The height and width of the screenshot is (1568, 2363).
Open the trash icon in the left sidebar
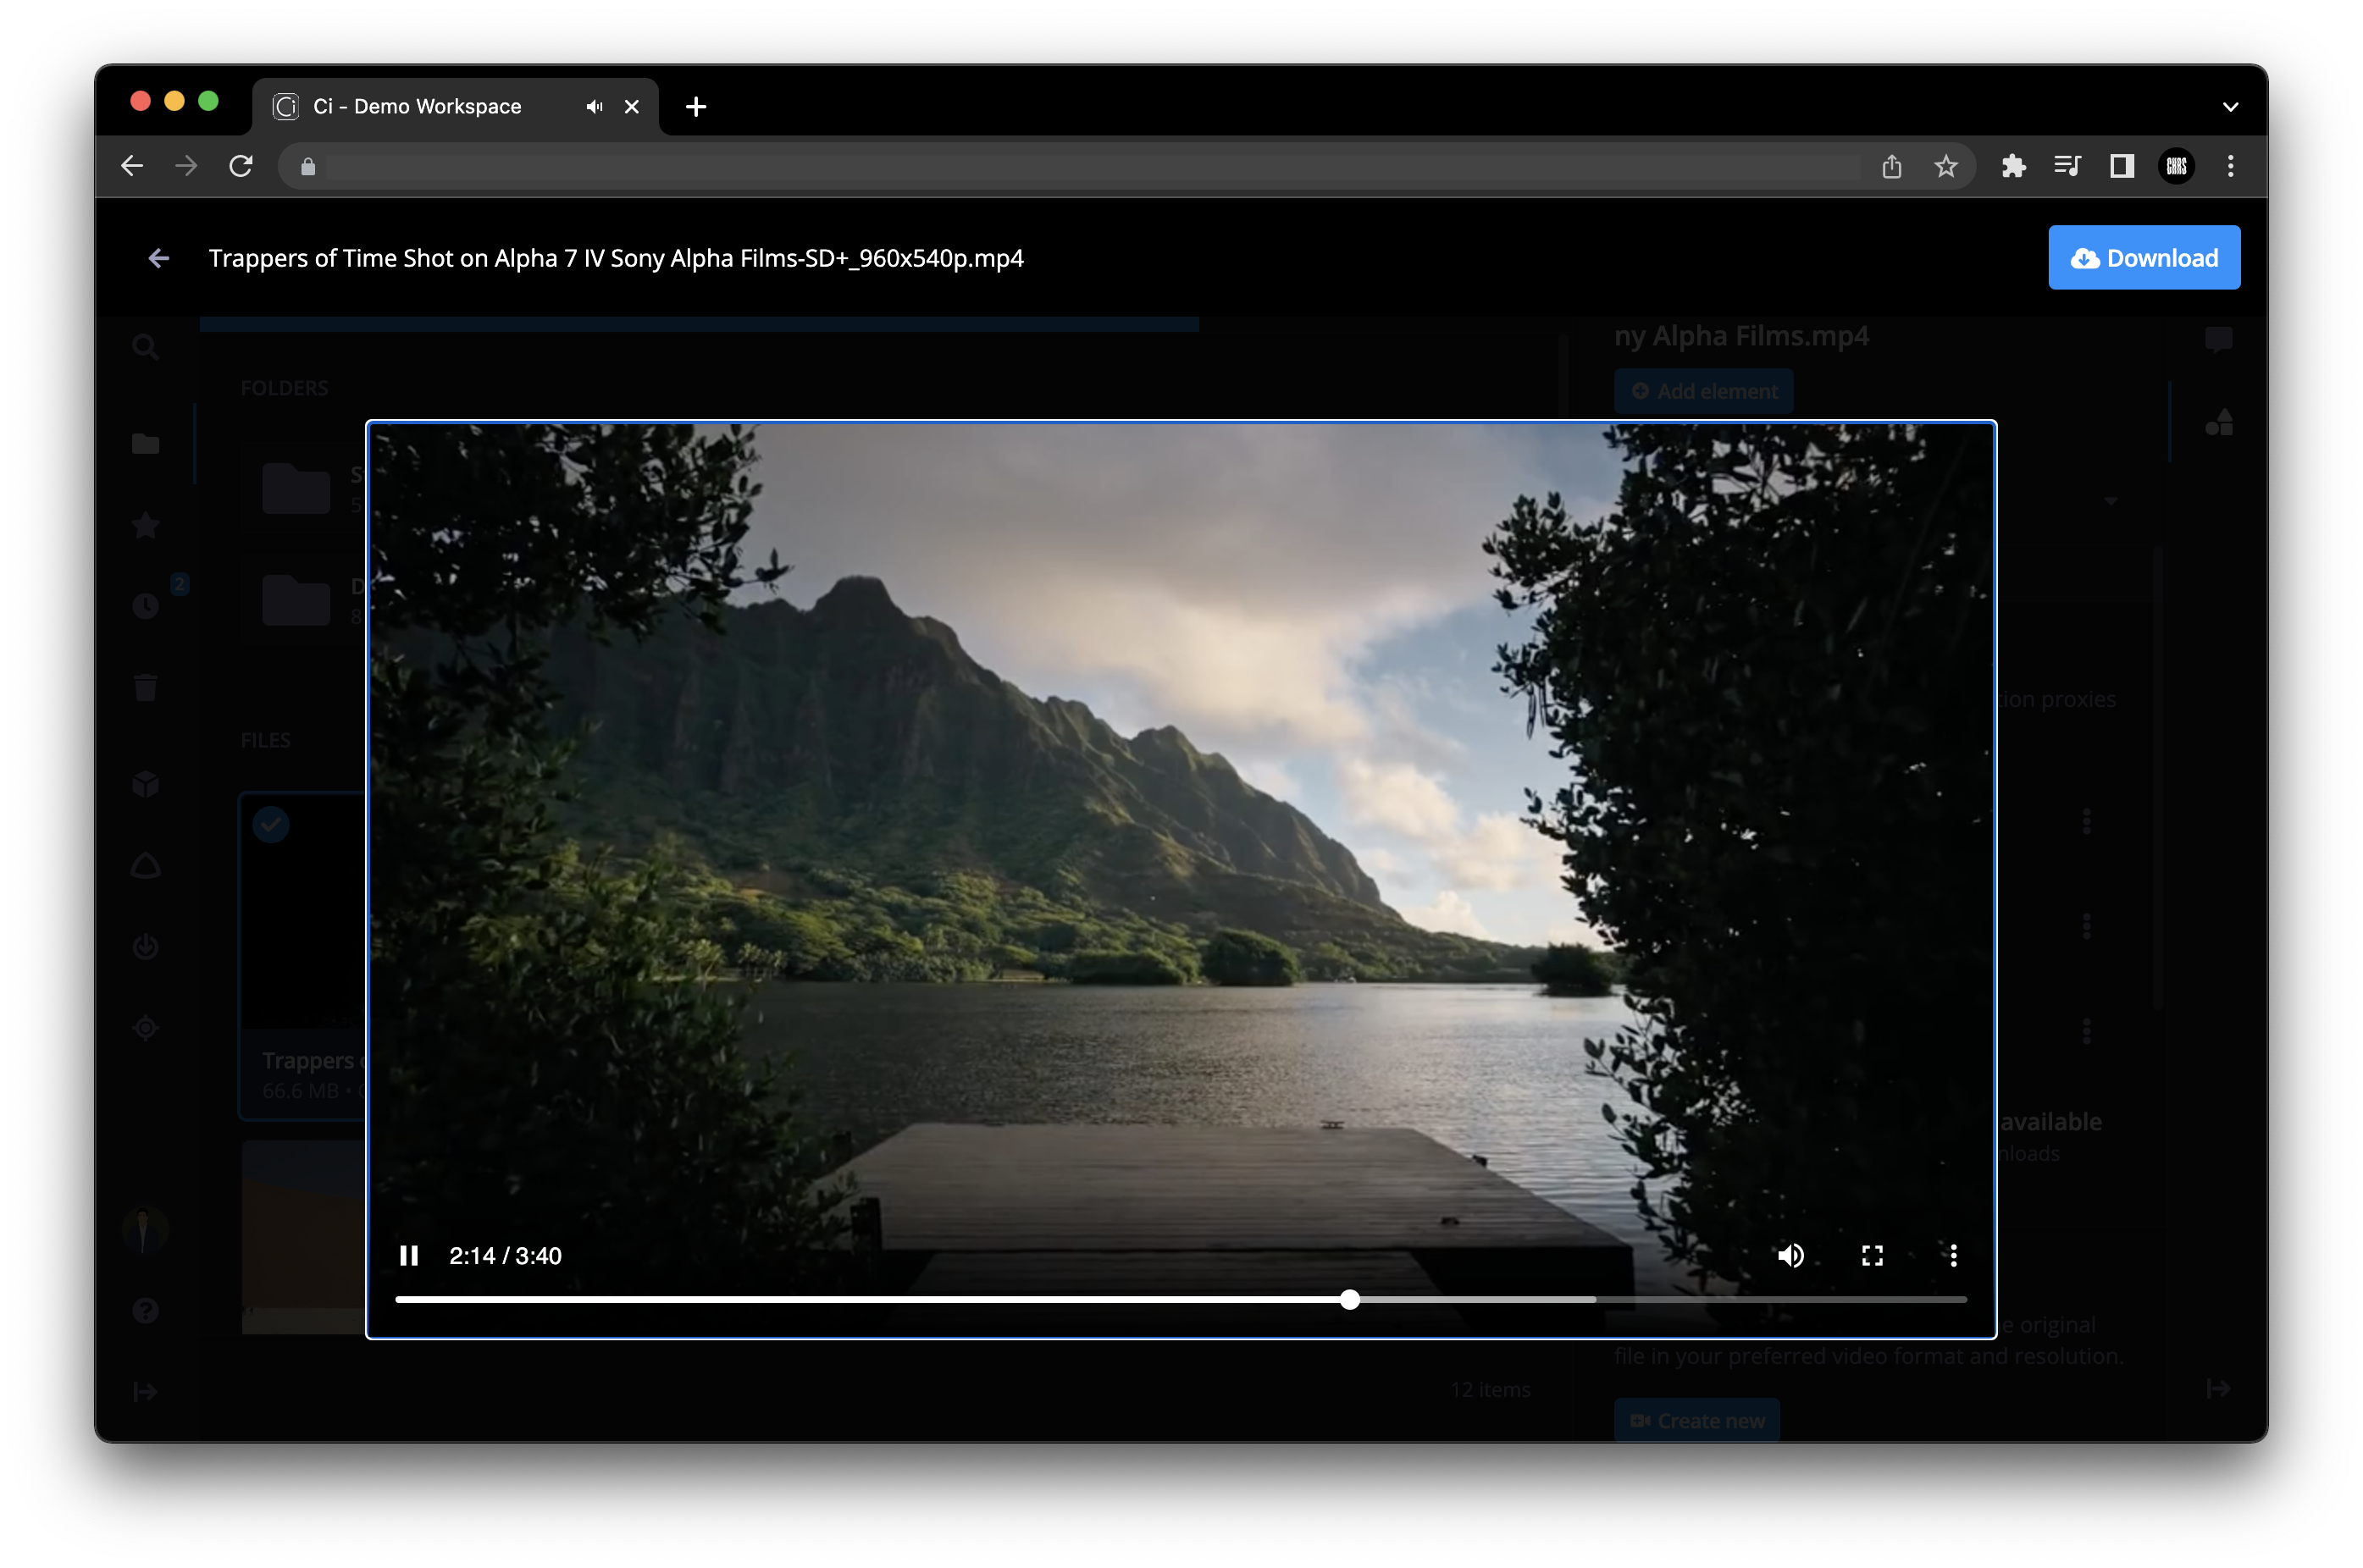point(145,687)
